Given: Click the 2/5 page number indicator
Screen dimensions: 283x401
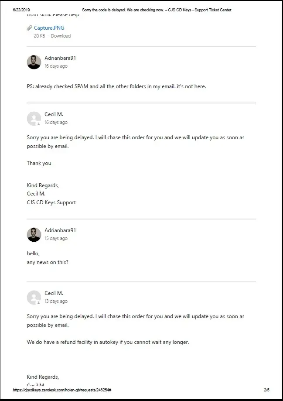Looking at the screenshot, I should (x=266, y=390).
